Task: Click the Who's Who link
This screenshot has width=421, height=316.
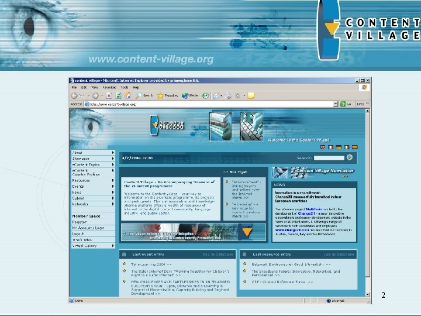Action: tap(82, 240)
